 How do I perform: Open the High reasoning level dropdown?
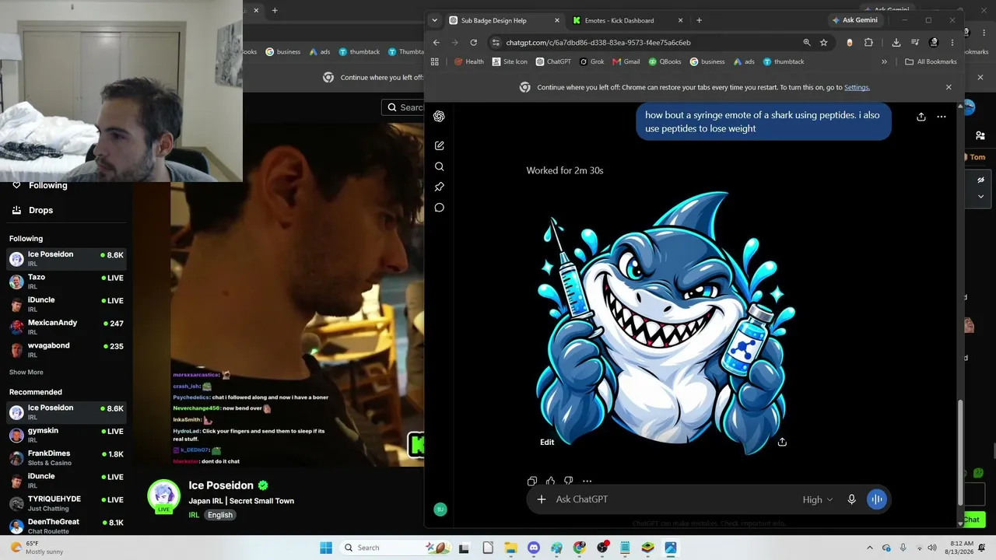(x=818, y=499)
